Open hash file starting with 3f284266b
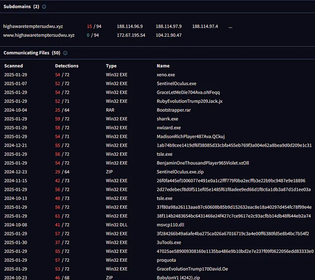The width and height of the screenshot is (315, 280). tap(233, 234)
